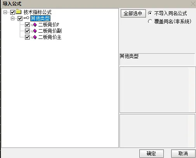The width and height of the screenshot is (196, 158).
Task: Click the 全部选中 button
Action: click(x=133, y=13)
